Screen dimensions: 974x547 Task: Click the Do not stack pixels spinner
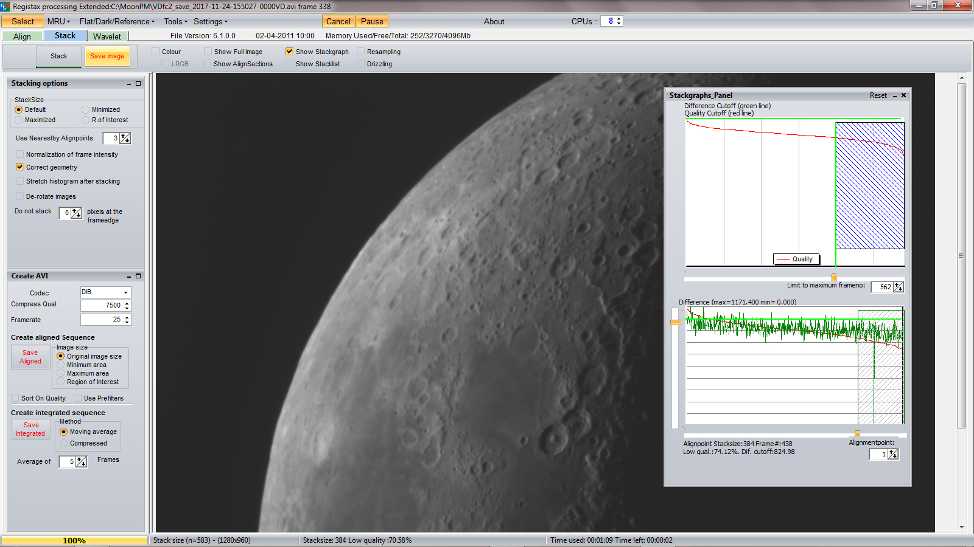click(x=76, y=213)
